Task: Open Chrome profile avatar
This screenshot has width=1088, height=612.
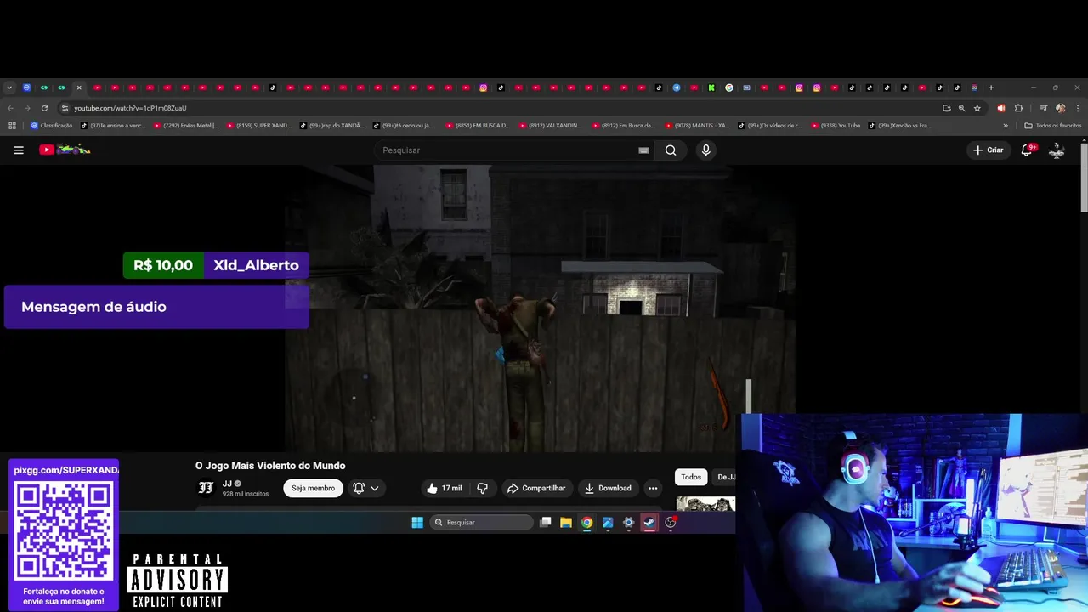Action: tap(1060, 108)
